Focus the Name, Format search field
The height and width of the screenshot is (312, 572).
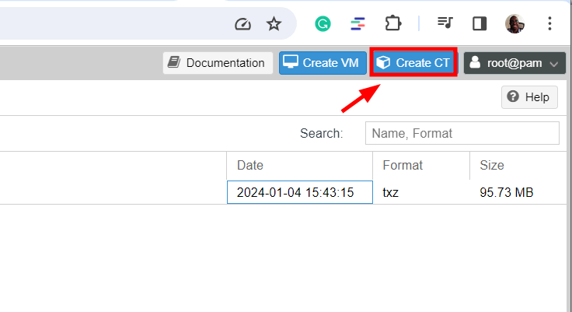[x=462, y=133]
